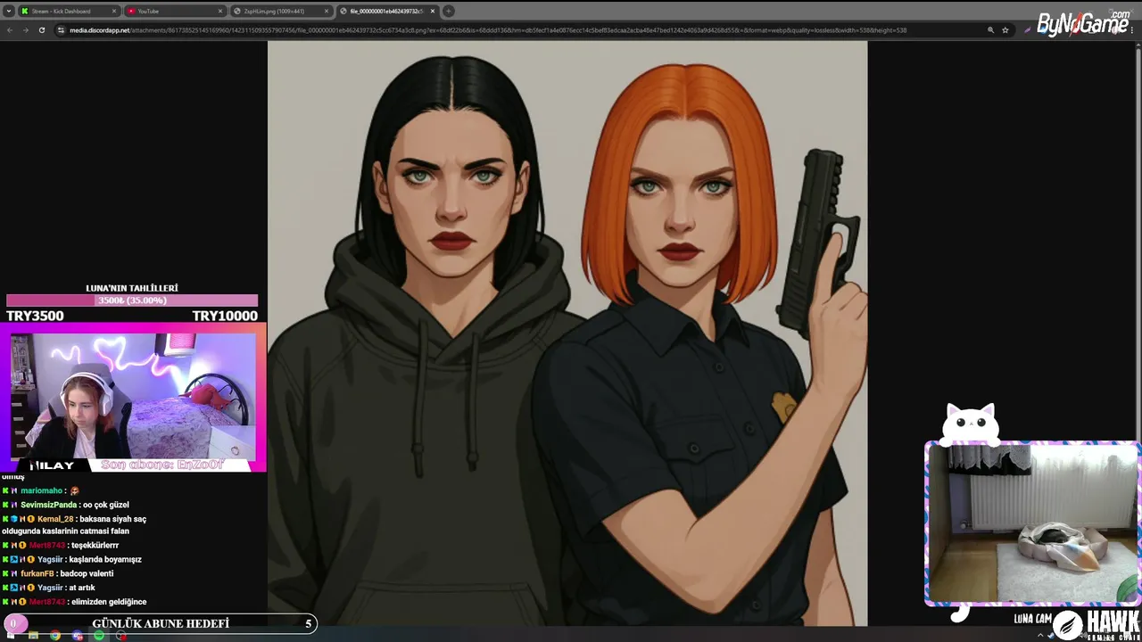Click the 3500₺ (35.00%) progress bar
Screen dimensions: 1142x642
point(132,300)
